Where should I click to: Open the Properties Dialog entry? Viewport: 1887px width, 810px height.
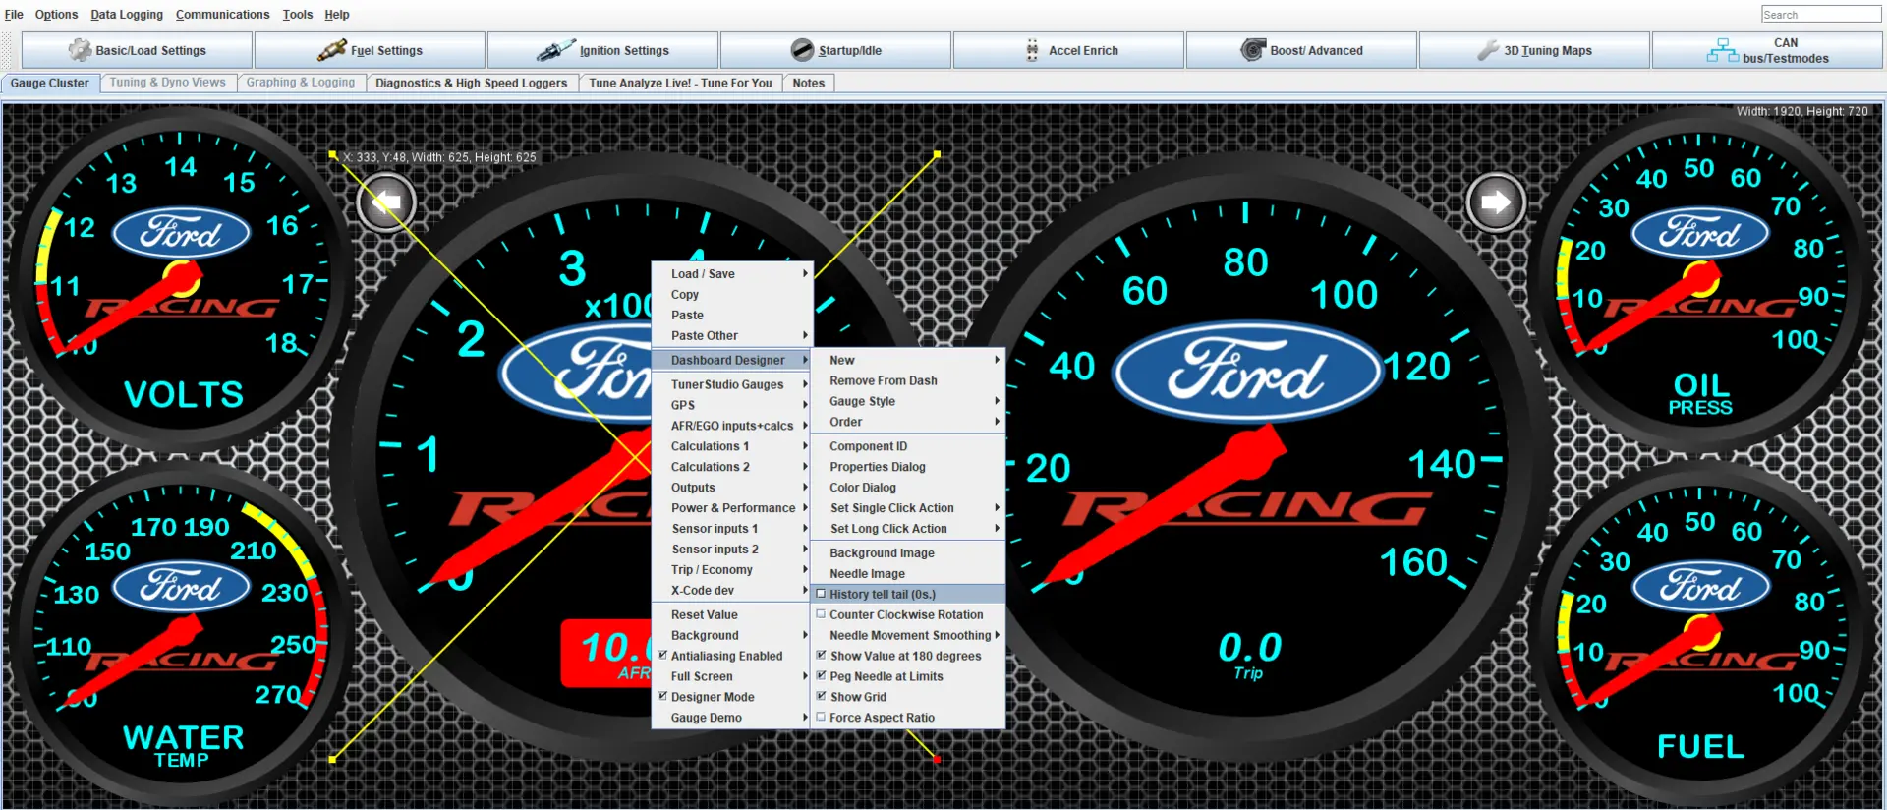coord(877,467)
